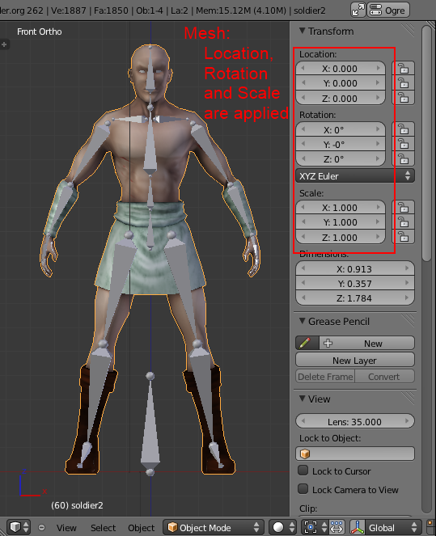
Task: Open the Ogre render engine selector
Action: click(x=388, y=10)
